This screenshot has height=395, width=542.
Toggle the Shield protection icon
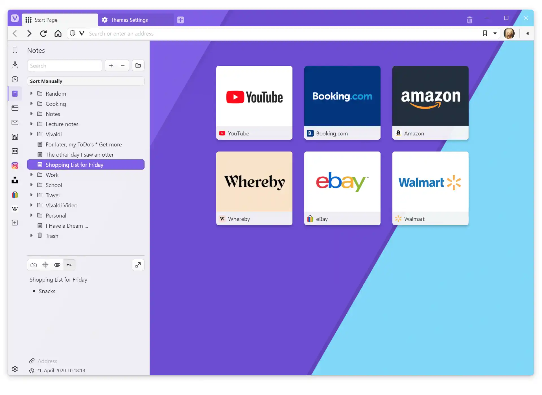pyautogui.click(x=72, y=33)
